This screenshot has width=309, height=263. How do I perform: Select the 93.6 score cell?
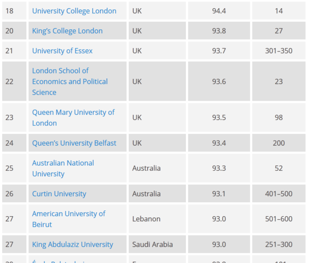tap(219, 81)
